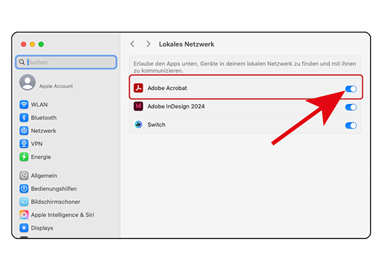Click the VPN icon in the sidebar
This screenshot has width=381, height=270.
click(24, 144)
